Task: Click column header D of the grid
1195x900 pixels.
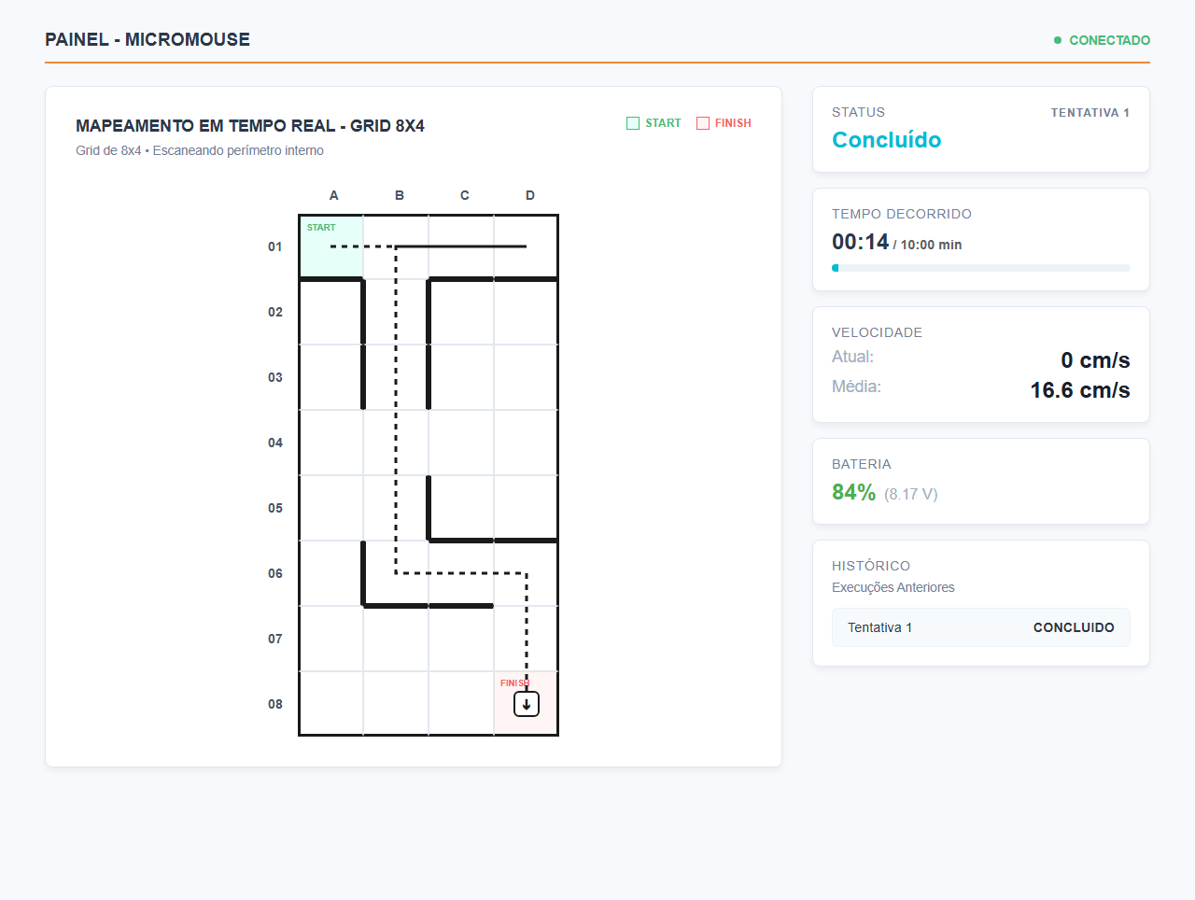Action: [530, 195]
